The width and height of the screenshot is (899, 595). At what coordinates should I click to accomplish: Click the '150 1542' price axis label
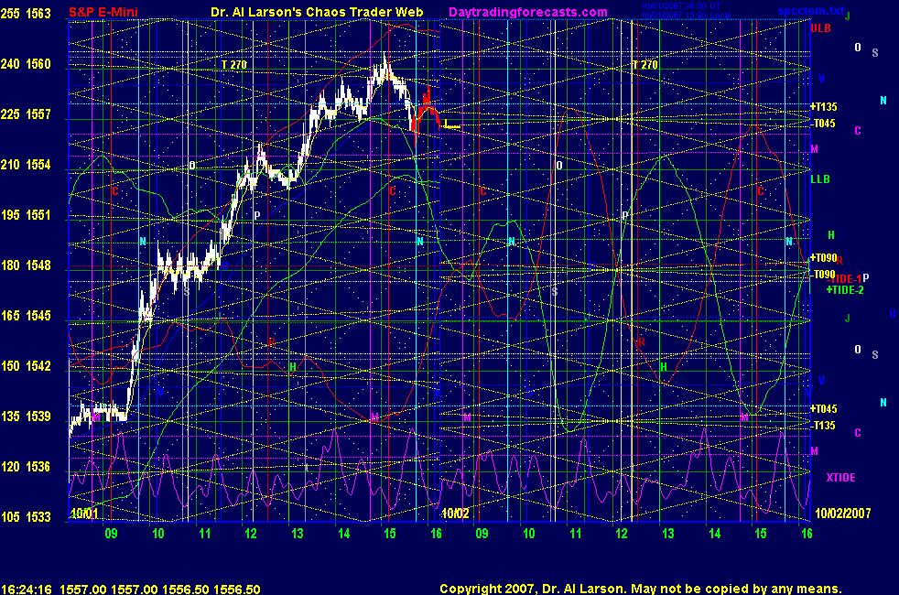(x=26, y=366)
